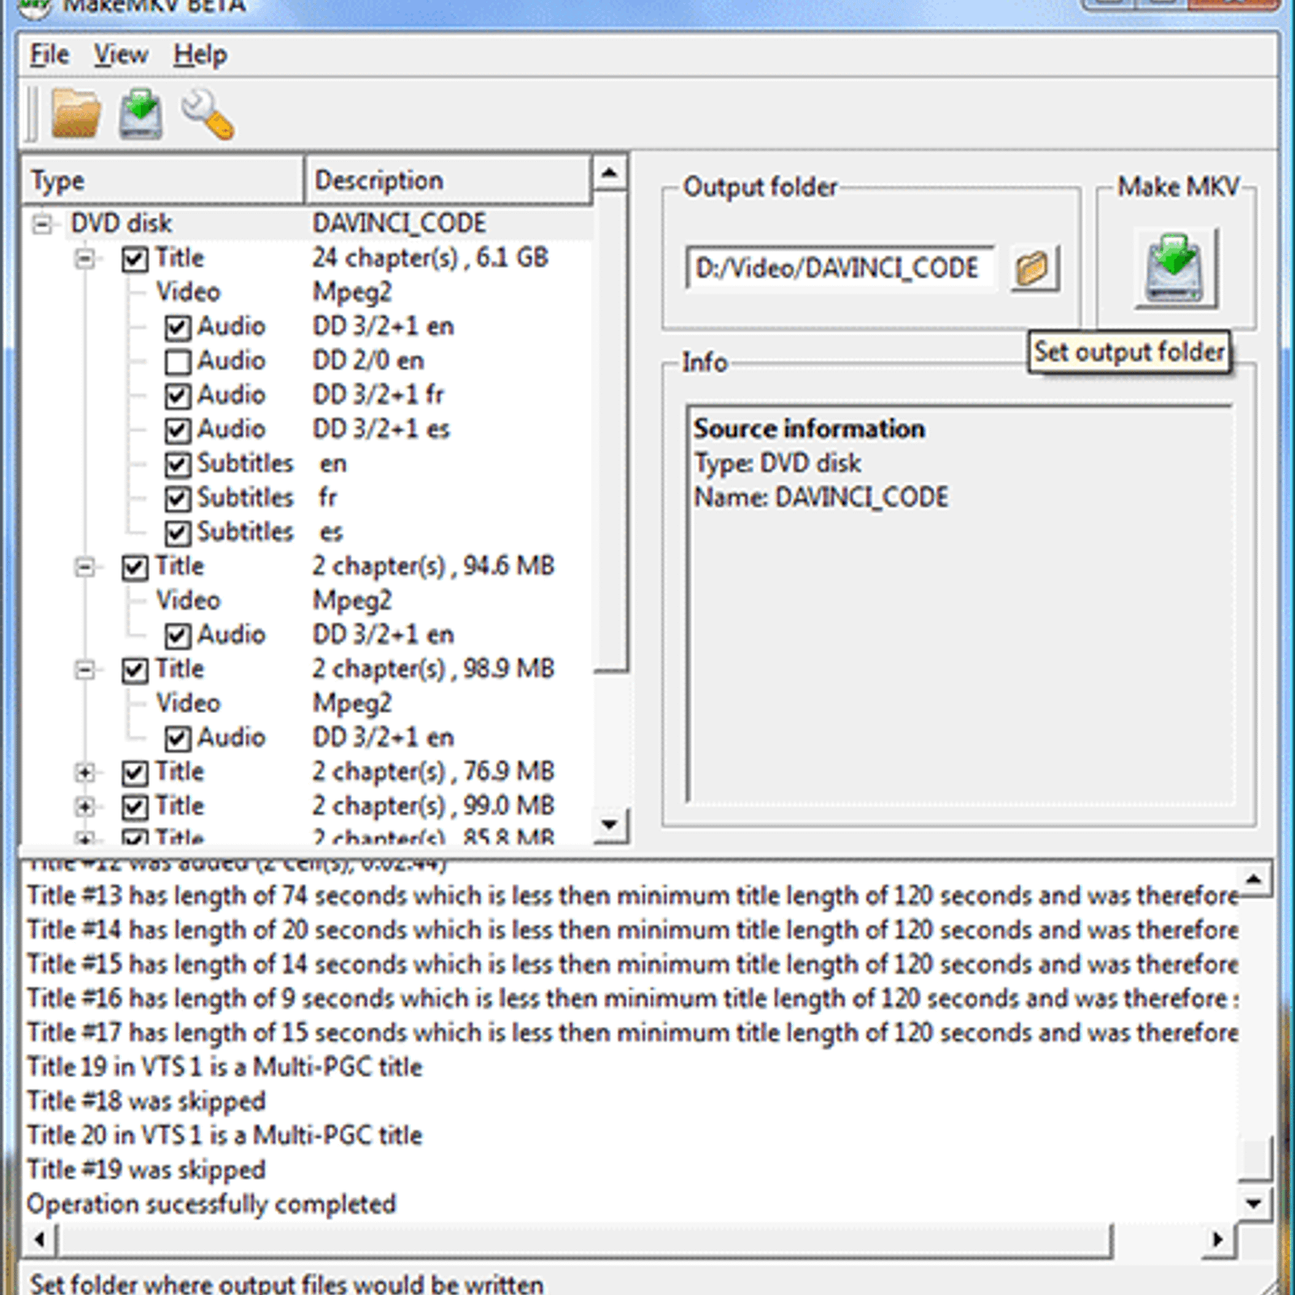This screenshot has height=1295, width=1295.
Task: Toggle the fr Subtitles checkbox
Action: (177, 499)
